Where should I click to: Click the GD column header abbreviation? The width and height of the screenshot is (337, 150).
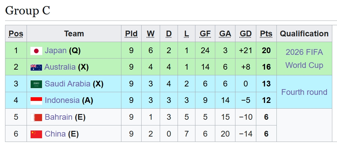[246, 34]
